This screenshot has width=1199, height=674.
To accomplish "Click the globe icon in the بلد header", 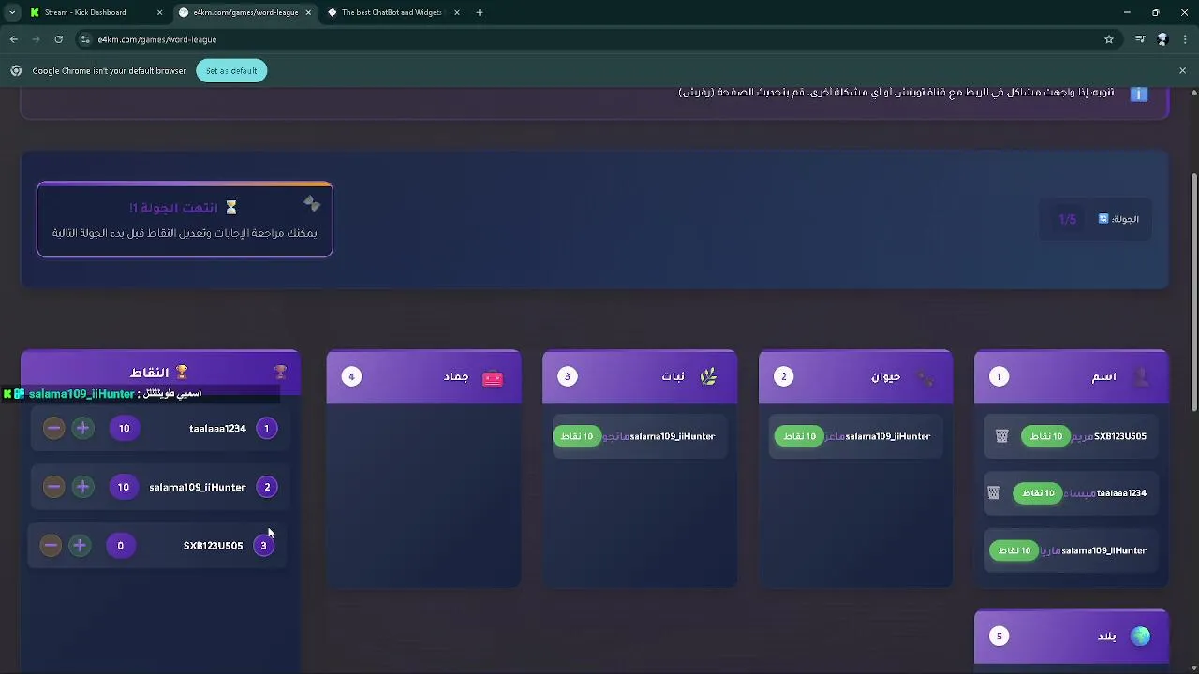I will (1140, 637).
